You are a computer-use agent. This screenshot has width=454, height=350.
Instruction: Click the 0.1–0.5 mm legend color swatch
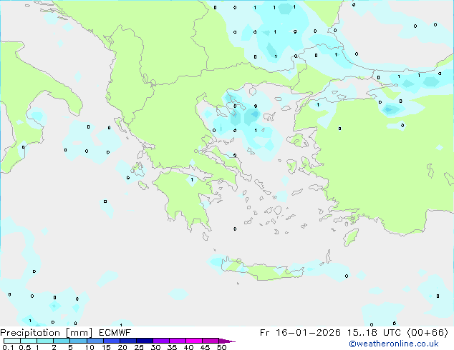[12, 341]
